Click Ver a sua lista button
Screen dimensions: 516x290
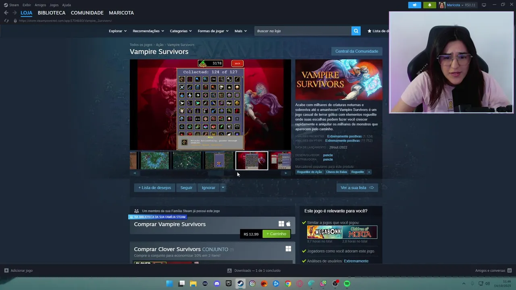pos(357,188)
